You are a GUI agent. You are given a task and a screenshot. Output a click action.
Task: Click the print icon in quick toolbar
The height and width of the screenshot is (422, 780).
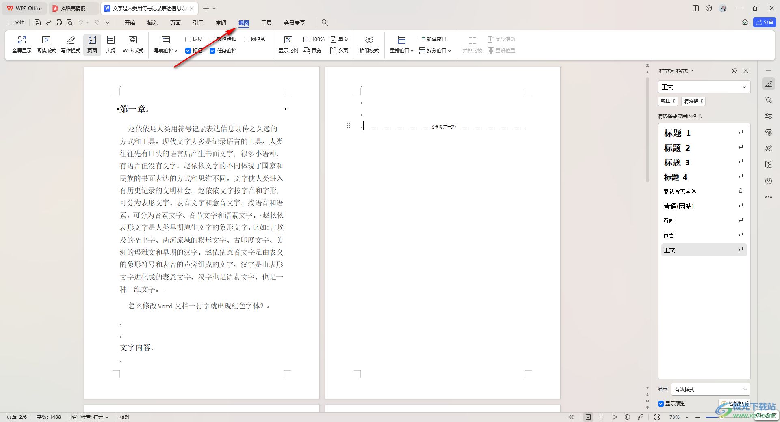[x=59, y=22]
